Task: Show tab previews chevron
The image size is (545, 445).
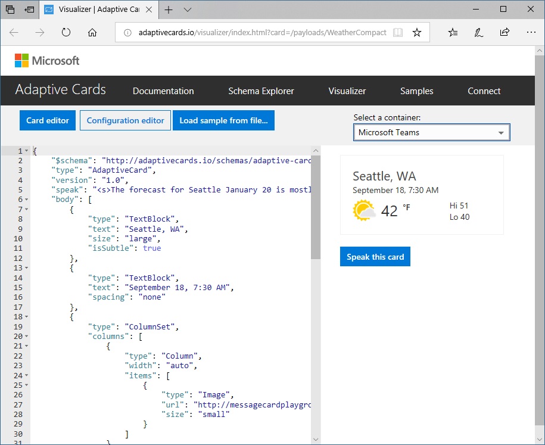Action: pos(188,10)
